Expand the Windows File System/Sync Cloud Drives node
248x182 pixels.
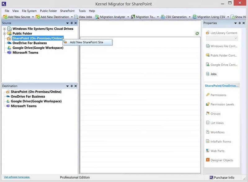point(4,29)
